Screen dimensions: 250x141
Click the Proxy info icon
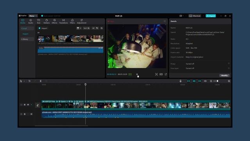pos(229,63)
